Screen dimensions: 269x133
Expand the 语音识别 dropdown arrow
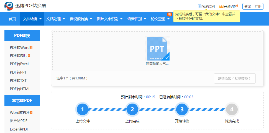(x=145, y=19)
